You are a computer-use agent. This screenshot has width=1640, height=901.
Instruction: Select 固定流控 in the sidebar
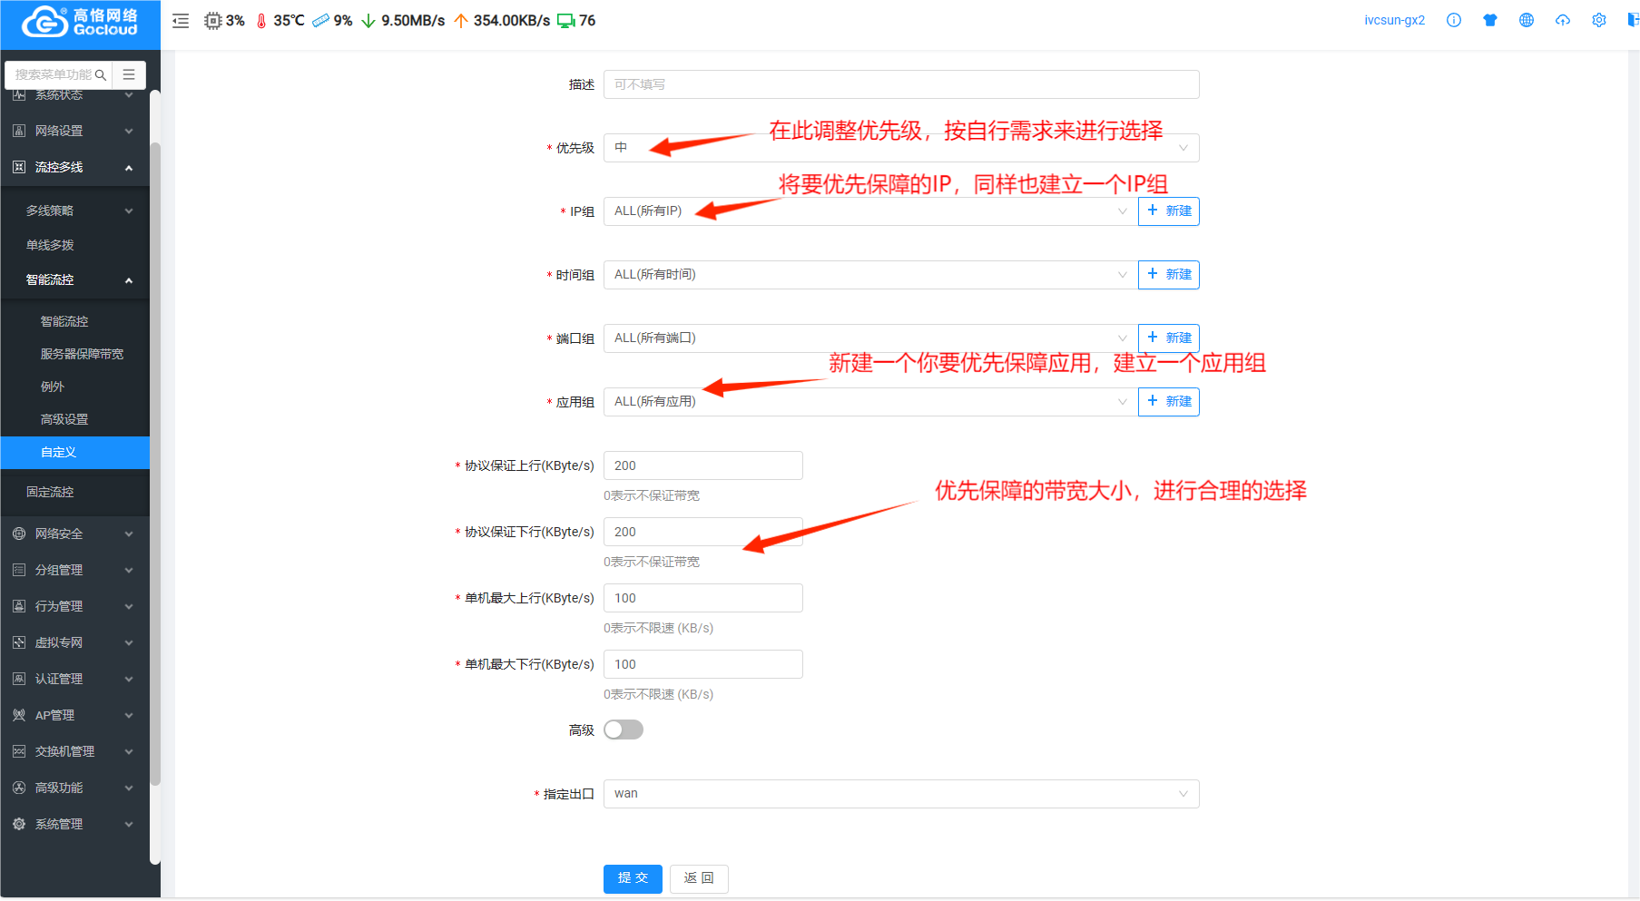[x=50, y=492]
